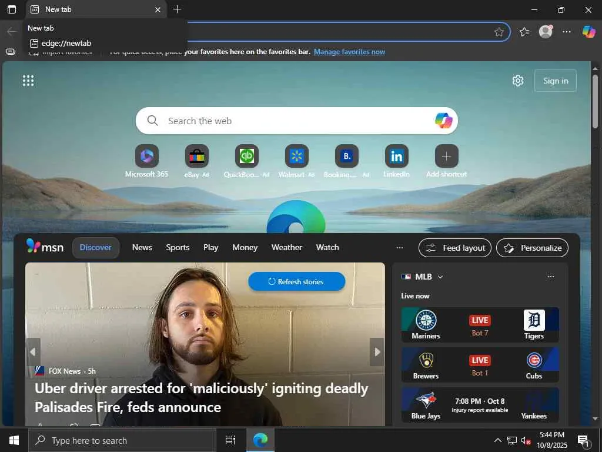Open the muted volume tray icon
The height and width of the screenshot is (452, 602).
coord(526,441)
